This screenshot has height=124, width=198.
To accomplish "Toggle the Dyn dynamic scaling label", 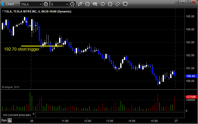I will [x=4, y=120].
